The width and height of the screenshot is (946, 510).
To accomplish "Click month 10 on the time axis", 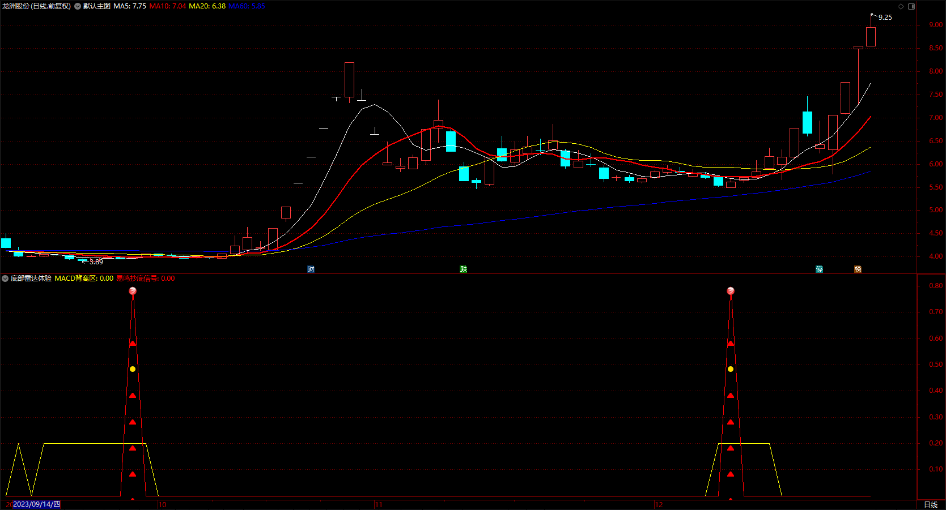I will click(163, 505).
